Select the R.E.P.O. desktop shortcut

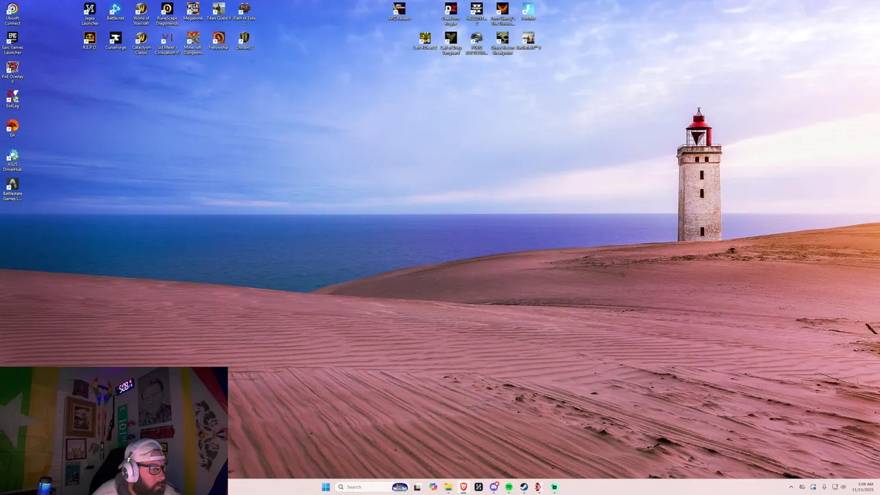(90, 41)
